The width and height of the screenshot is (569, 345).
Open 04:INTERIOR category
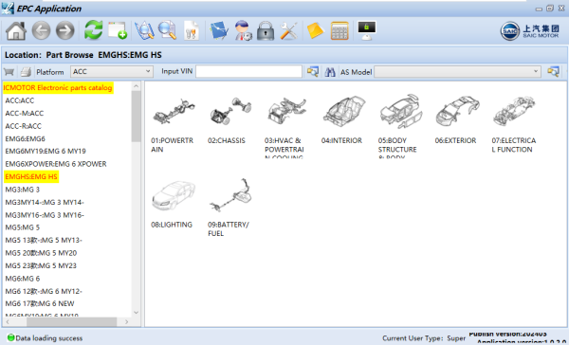tap(342, 120)
